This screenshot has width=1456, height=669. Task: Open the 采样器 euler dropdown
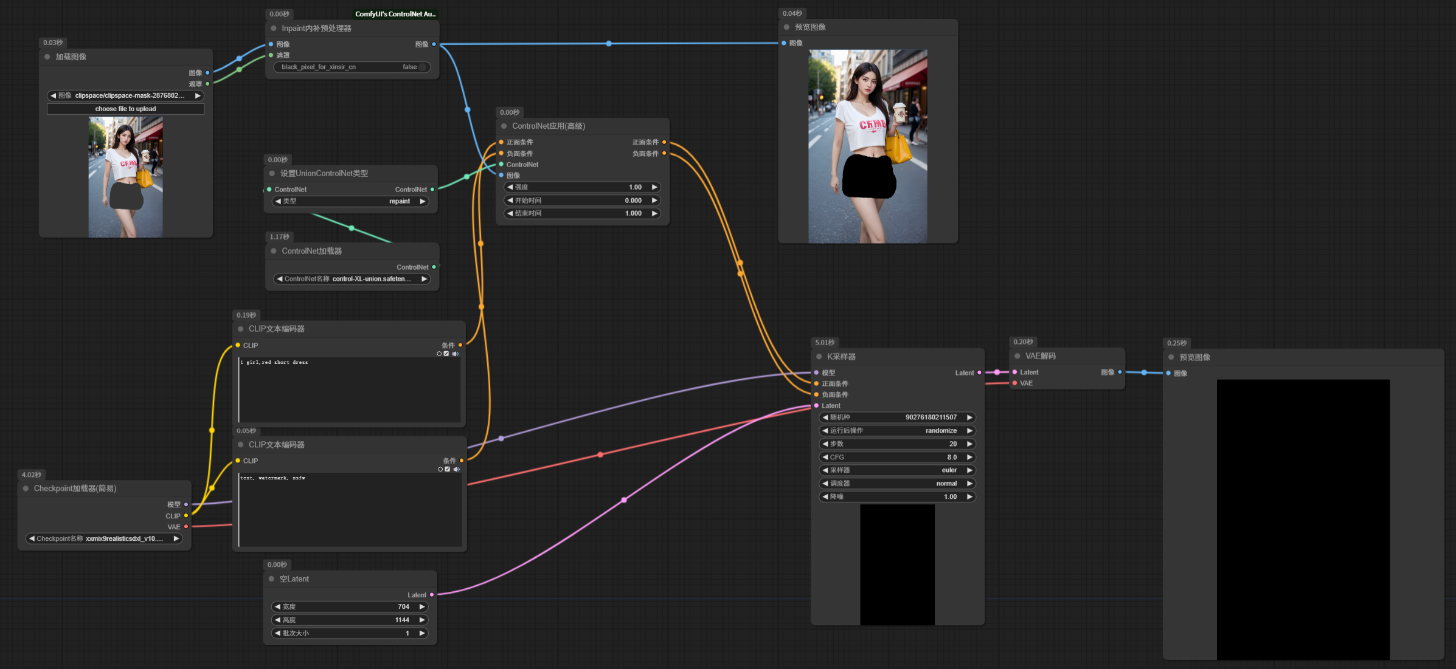pyautogui.click(x=897, y=470)
